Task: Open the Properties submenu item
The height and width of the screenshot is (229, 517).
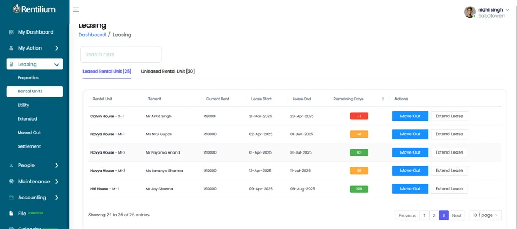Action: point(28,78)
